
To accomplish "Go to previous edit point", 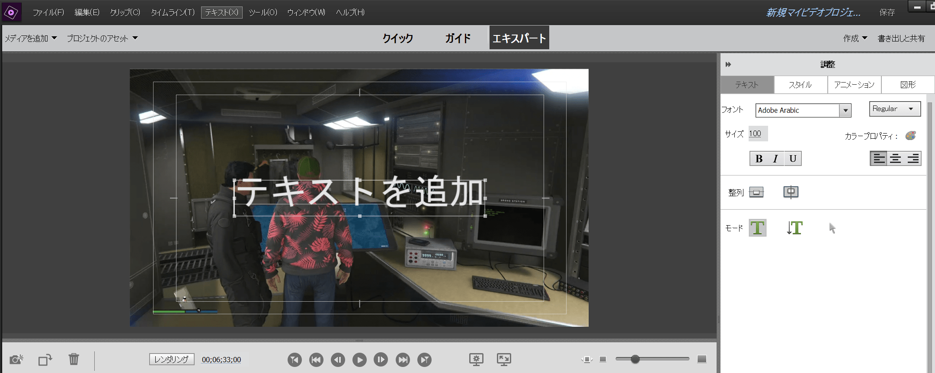I will [x=295, y=360].
